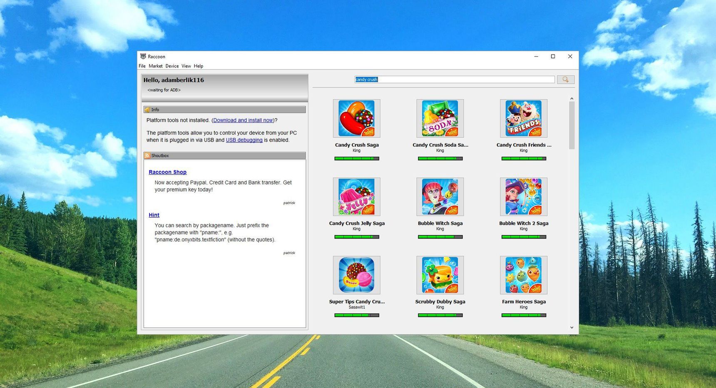Image resolution: width=716 pixels, height=388 pixels.
Task: Open the Hint link in Shoutbox
Action: click(x=154, y=215)
